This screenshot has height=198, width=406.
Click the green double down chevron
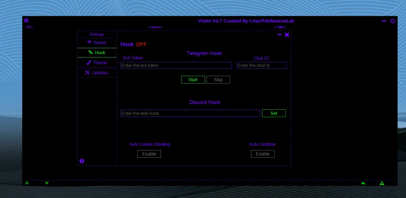47,183
